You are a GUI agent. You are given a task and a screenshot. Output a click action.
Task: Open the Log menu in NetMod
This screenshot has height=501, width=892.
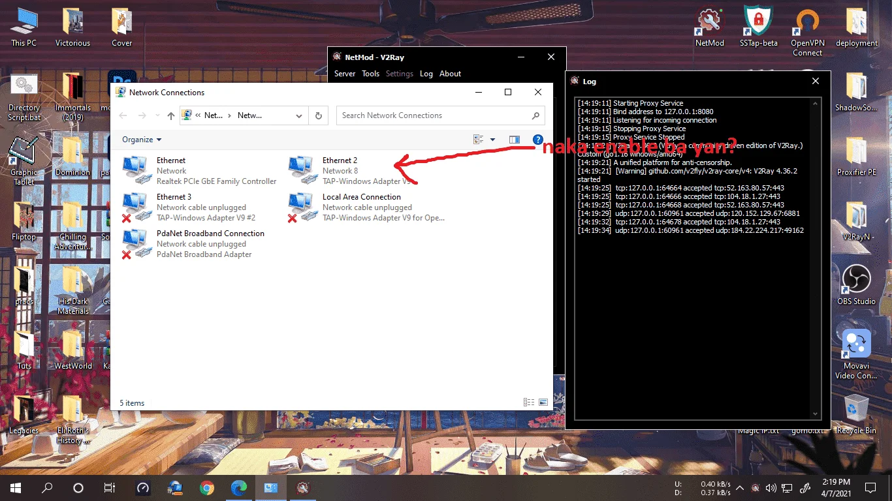(426, 74)
